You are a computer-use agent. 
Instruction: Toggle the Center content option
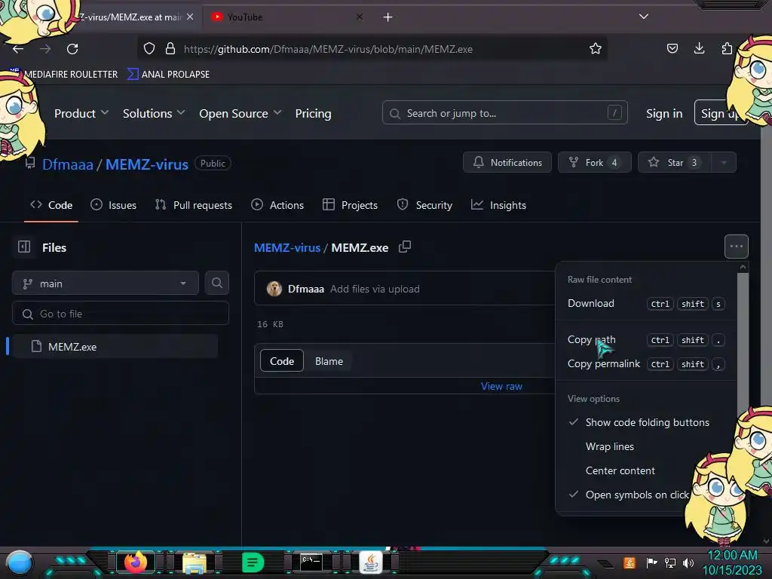pos(646,470)
